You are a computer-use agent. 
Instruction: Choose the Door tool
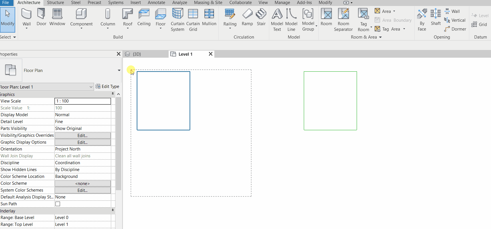click(x=41, y=18)
